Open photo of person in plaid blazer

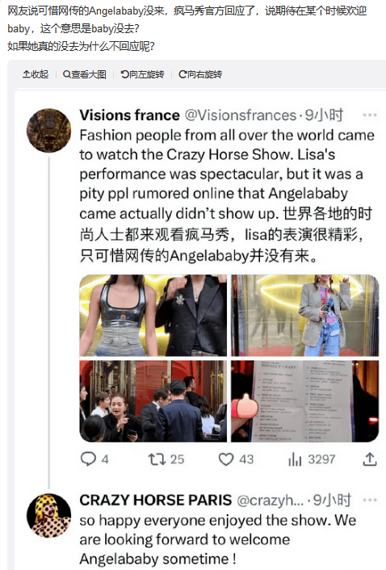305,315
